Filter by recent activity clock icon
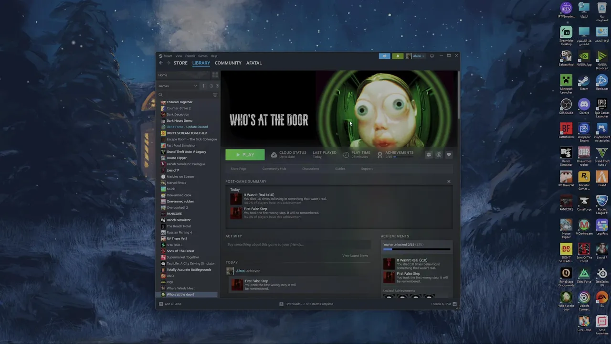 point(211,86)
